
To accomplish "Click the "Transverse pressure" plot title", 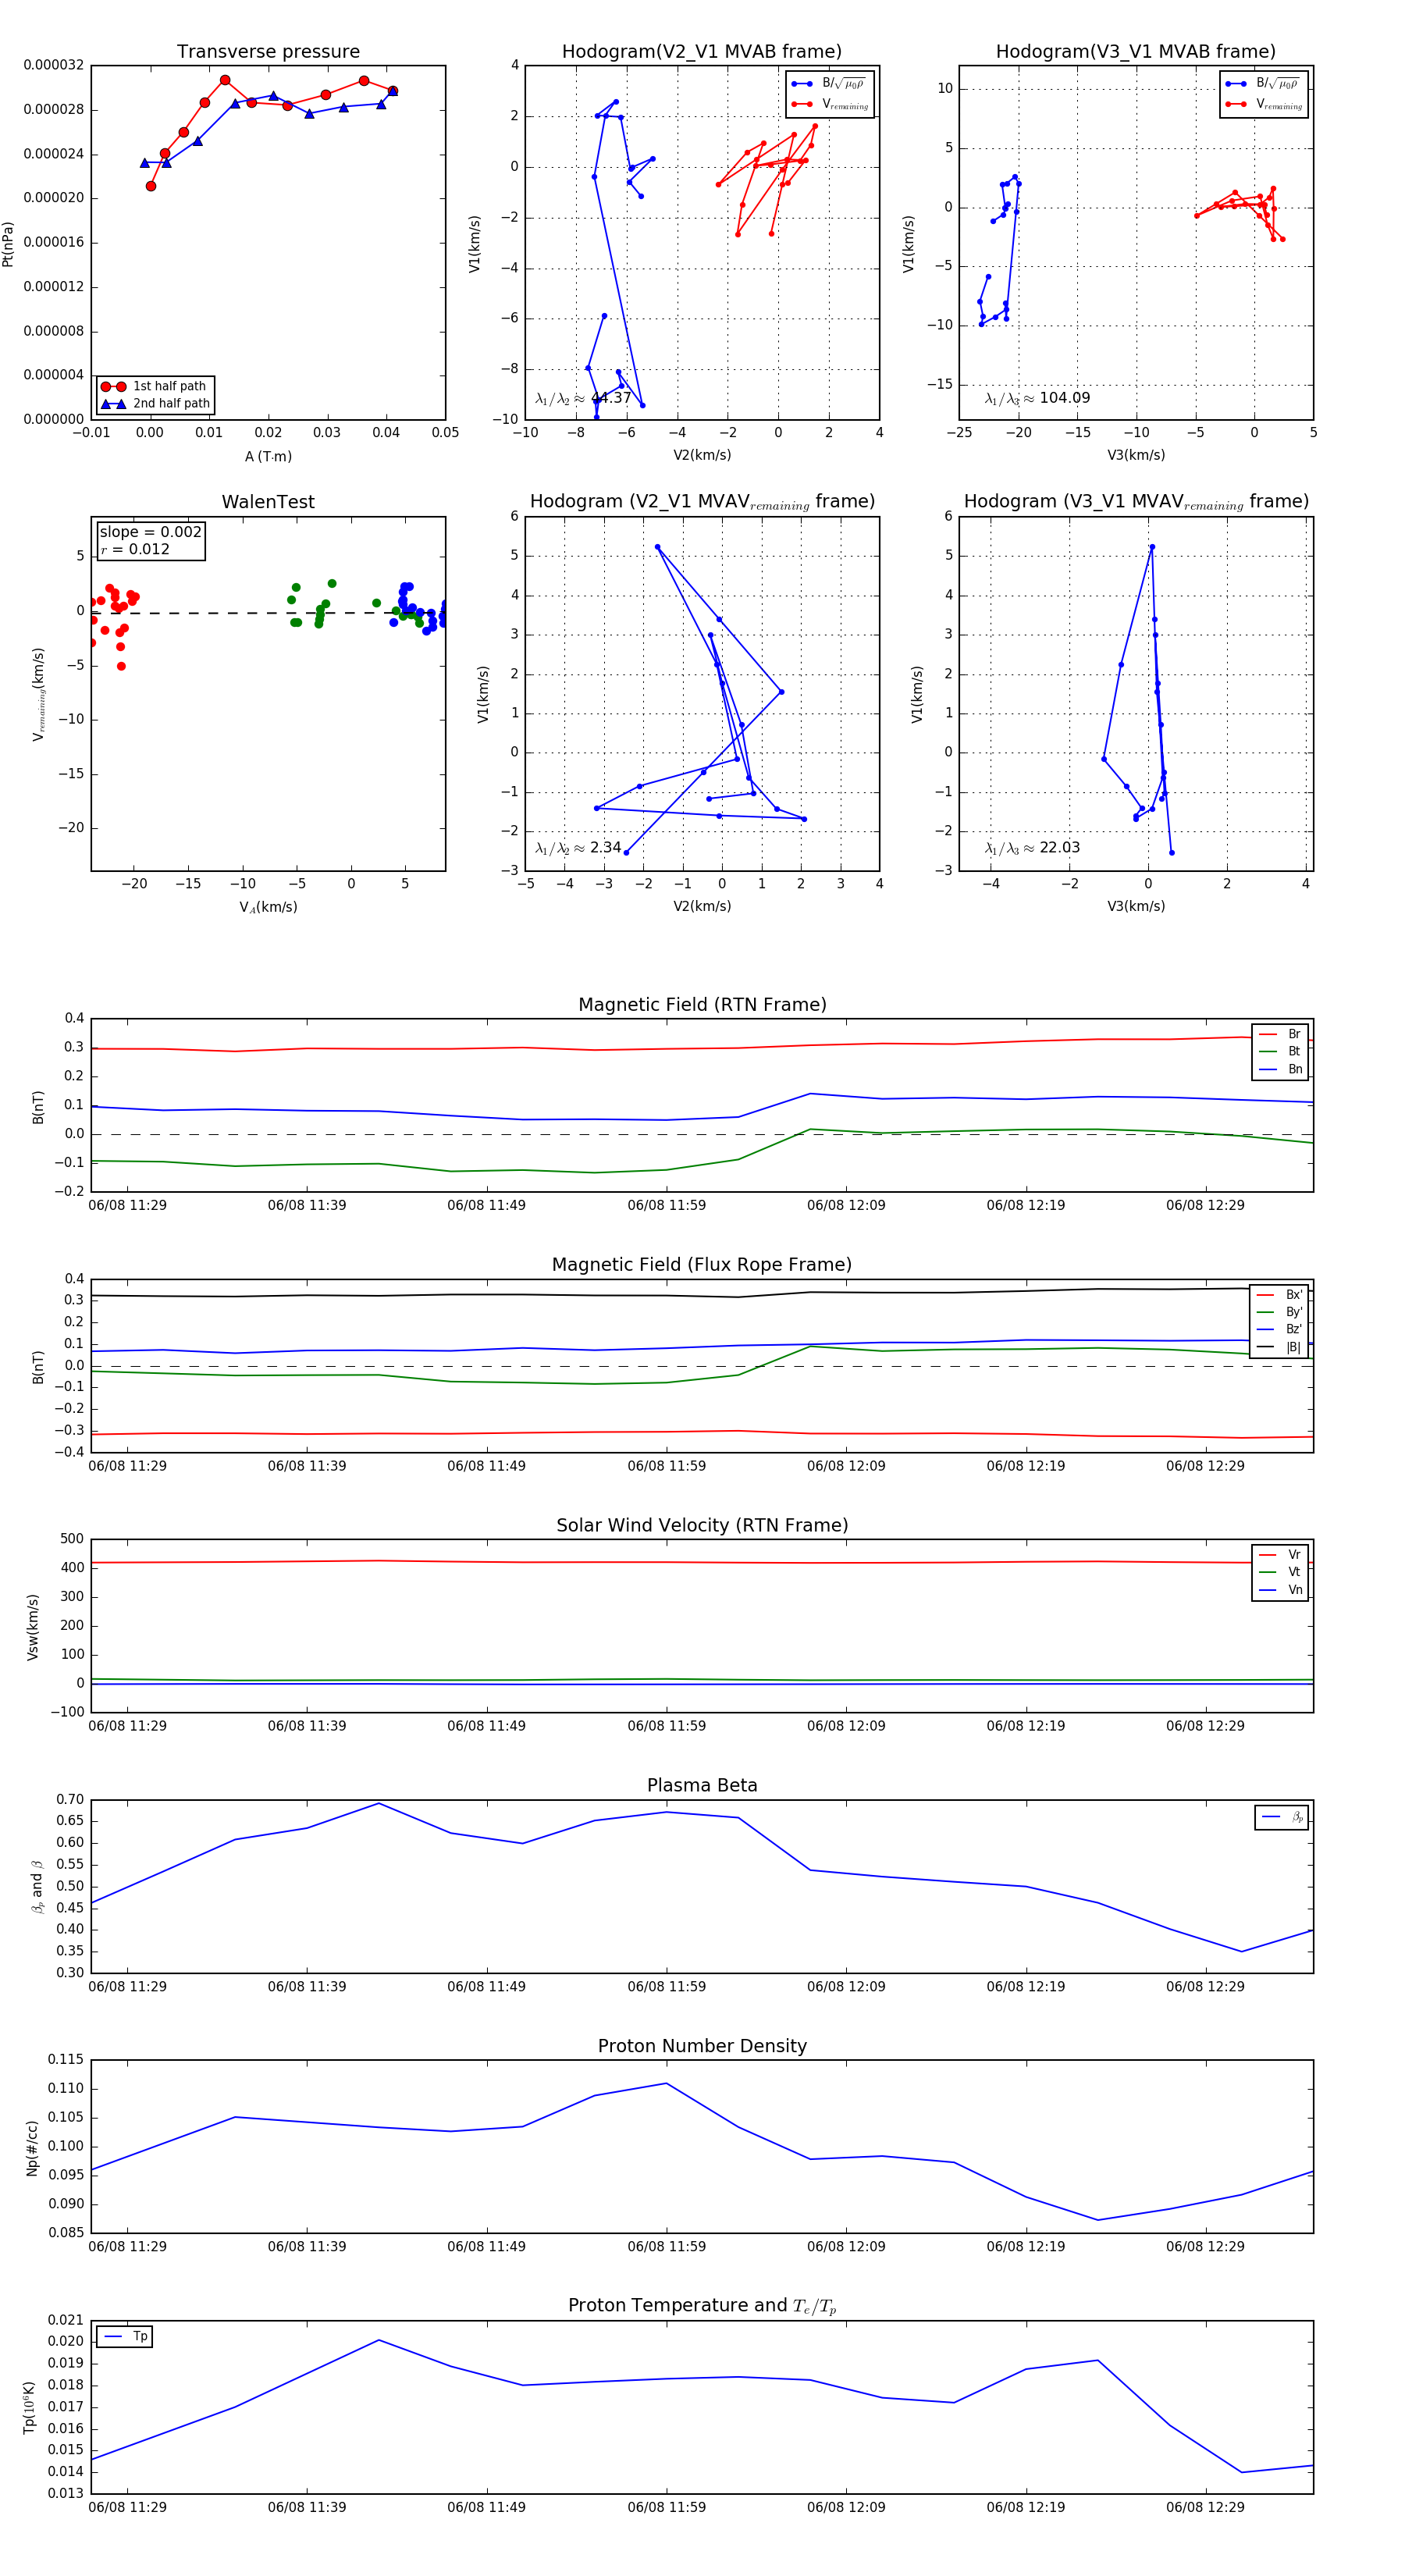I will point(268,52).
